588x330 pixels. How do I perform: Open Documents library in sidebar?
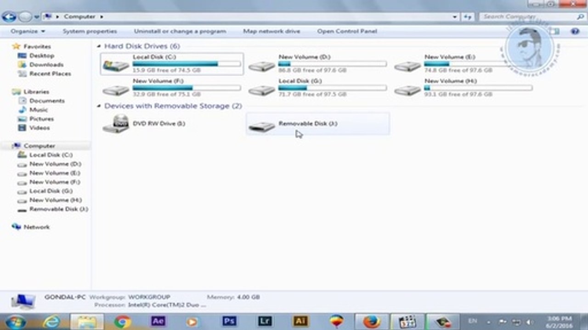coord(47,101)
